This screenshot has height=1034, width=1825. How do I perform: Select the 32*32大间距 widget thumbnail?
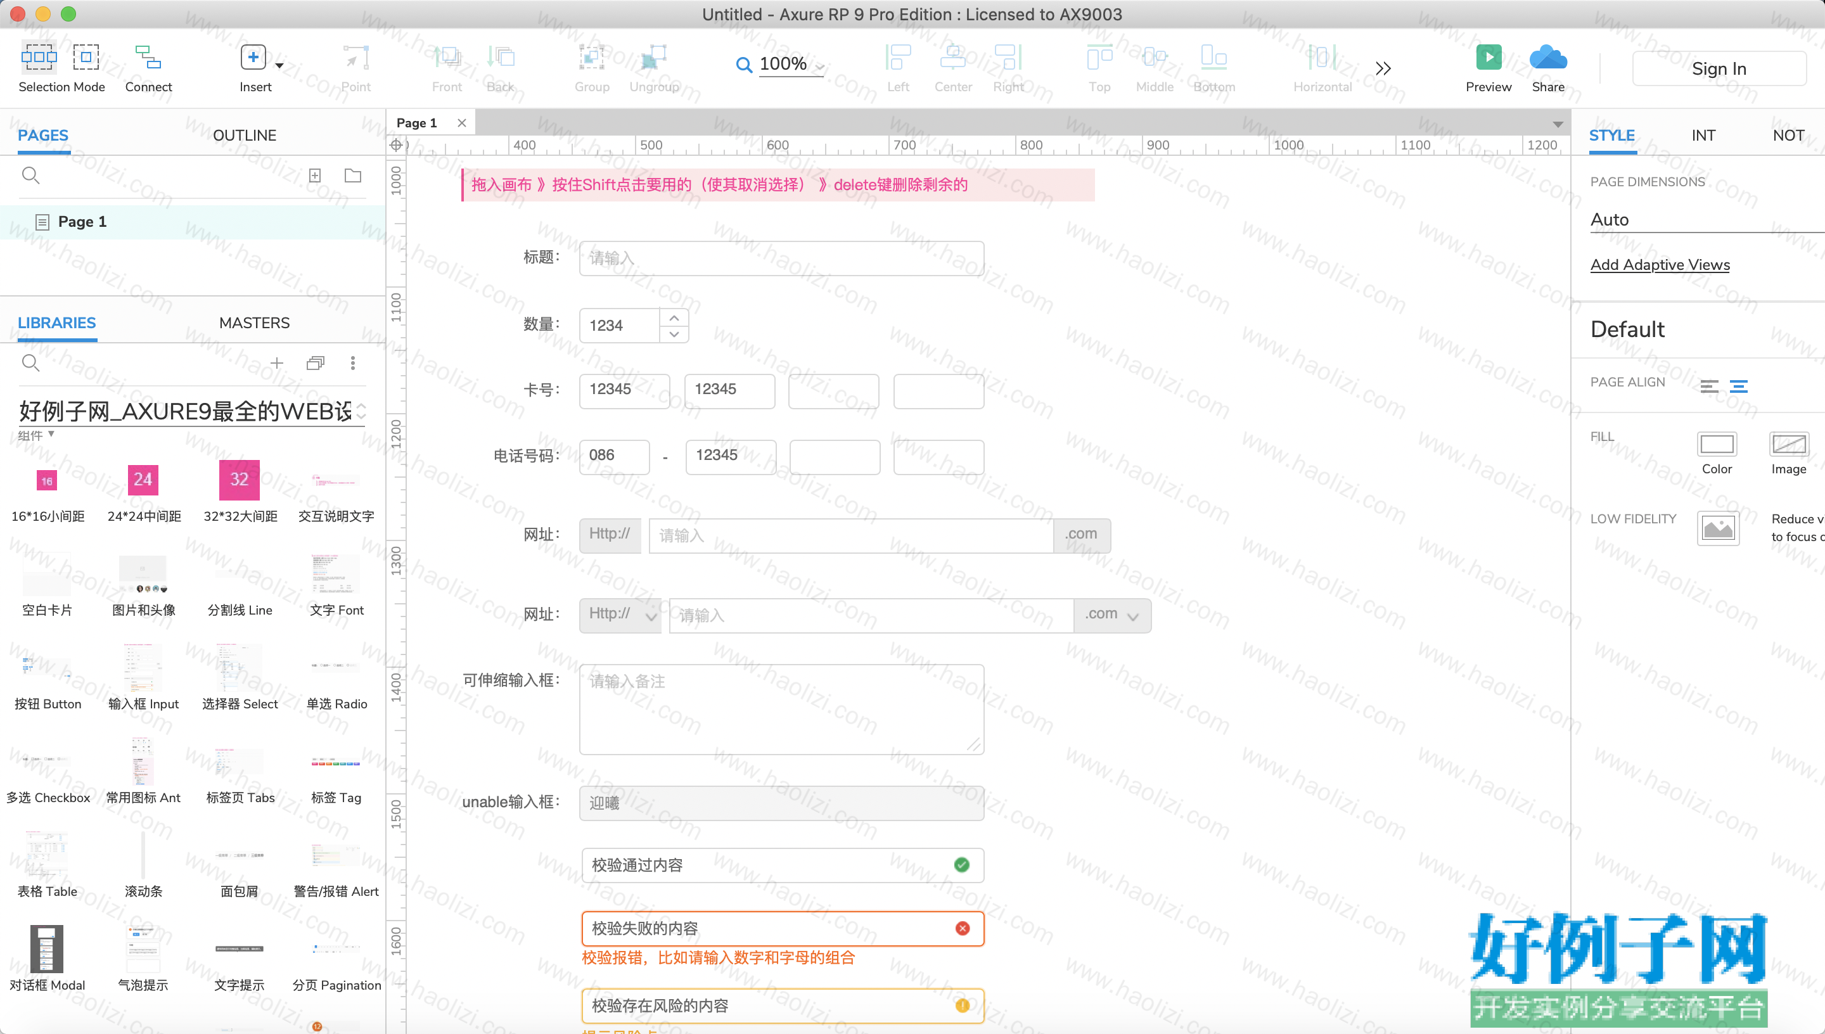pos(240,480)
